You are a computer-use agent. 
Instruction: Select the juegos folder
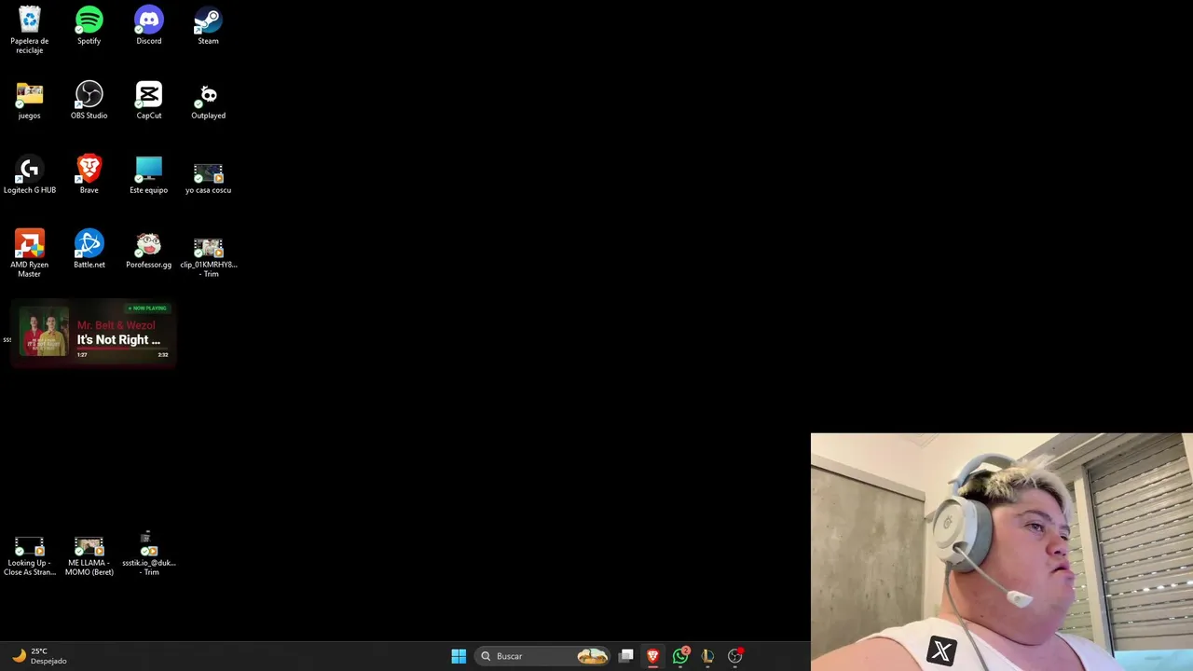pyautogui.click(x=29, y=100)
